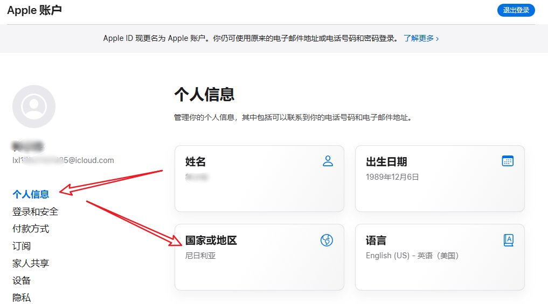The height and width of the screenshot is (304, 548).
Task: Open the 订阅 sidebar item
Action: (x=22, y=246)
